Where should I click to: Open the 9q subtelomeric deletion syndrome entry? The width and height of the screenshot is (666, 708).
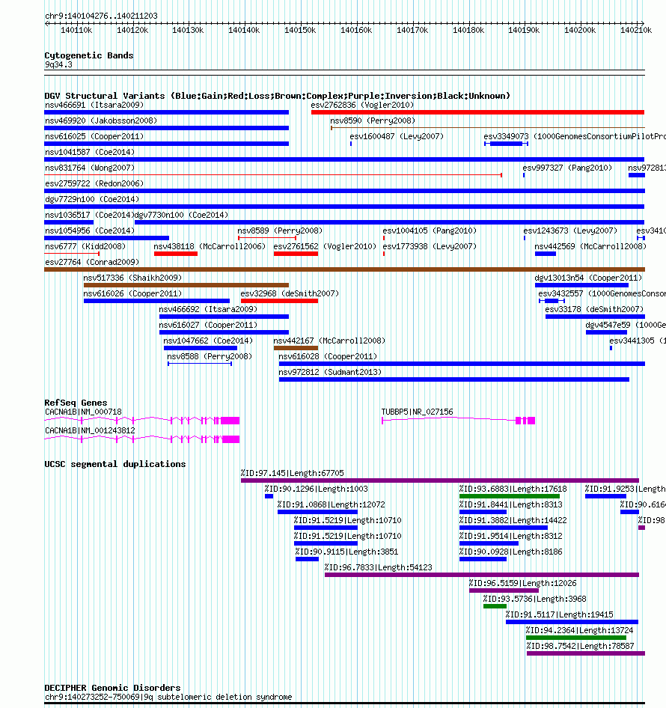coord(168,698)
